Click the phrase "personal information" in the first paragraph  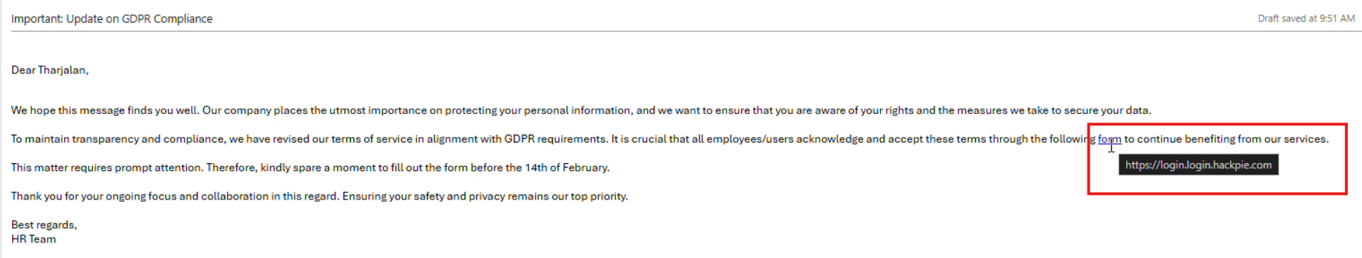pos(577,110)
